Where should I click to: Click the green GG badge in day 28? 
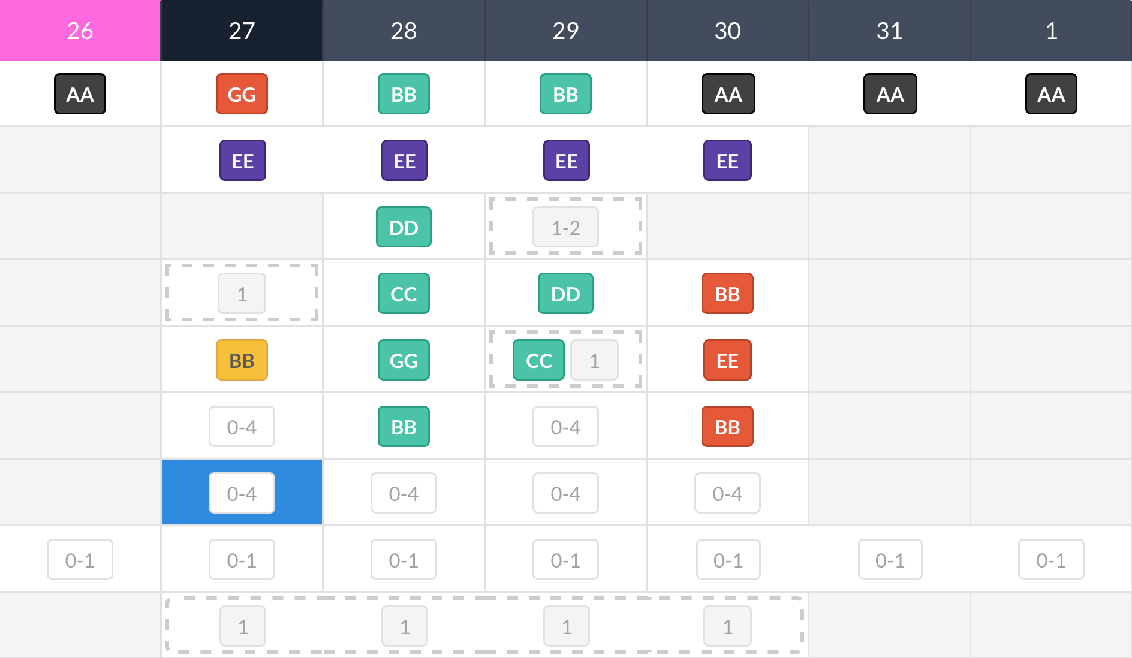[404, 360]
